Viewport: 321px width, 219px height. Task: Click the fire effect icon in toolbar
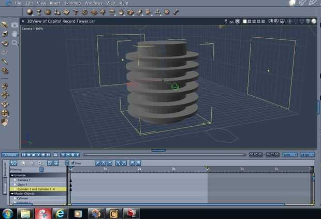click(x=121, y=12)
